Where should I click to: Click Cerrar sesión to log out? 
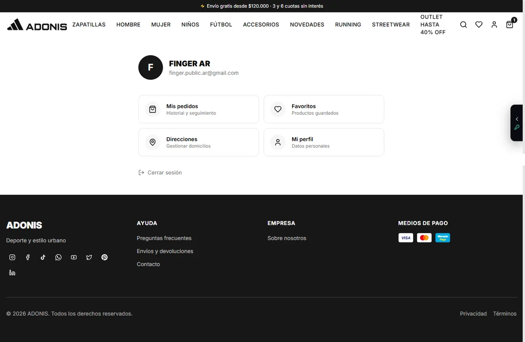click(160, 172)
